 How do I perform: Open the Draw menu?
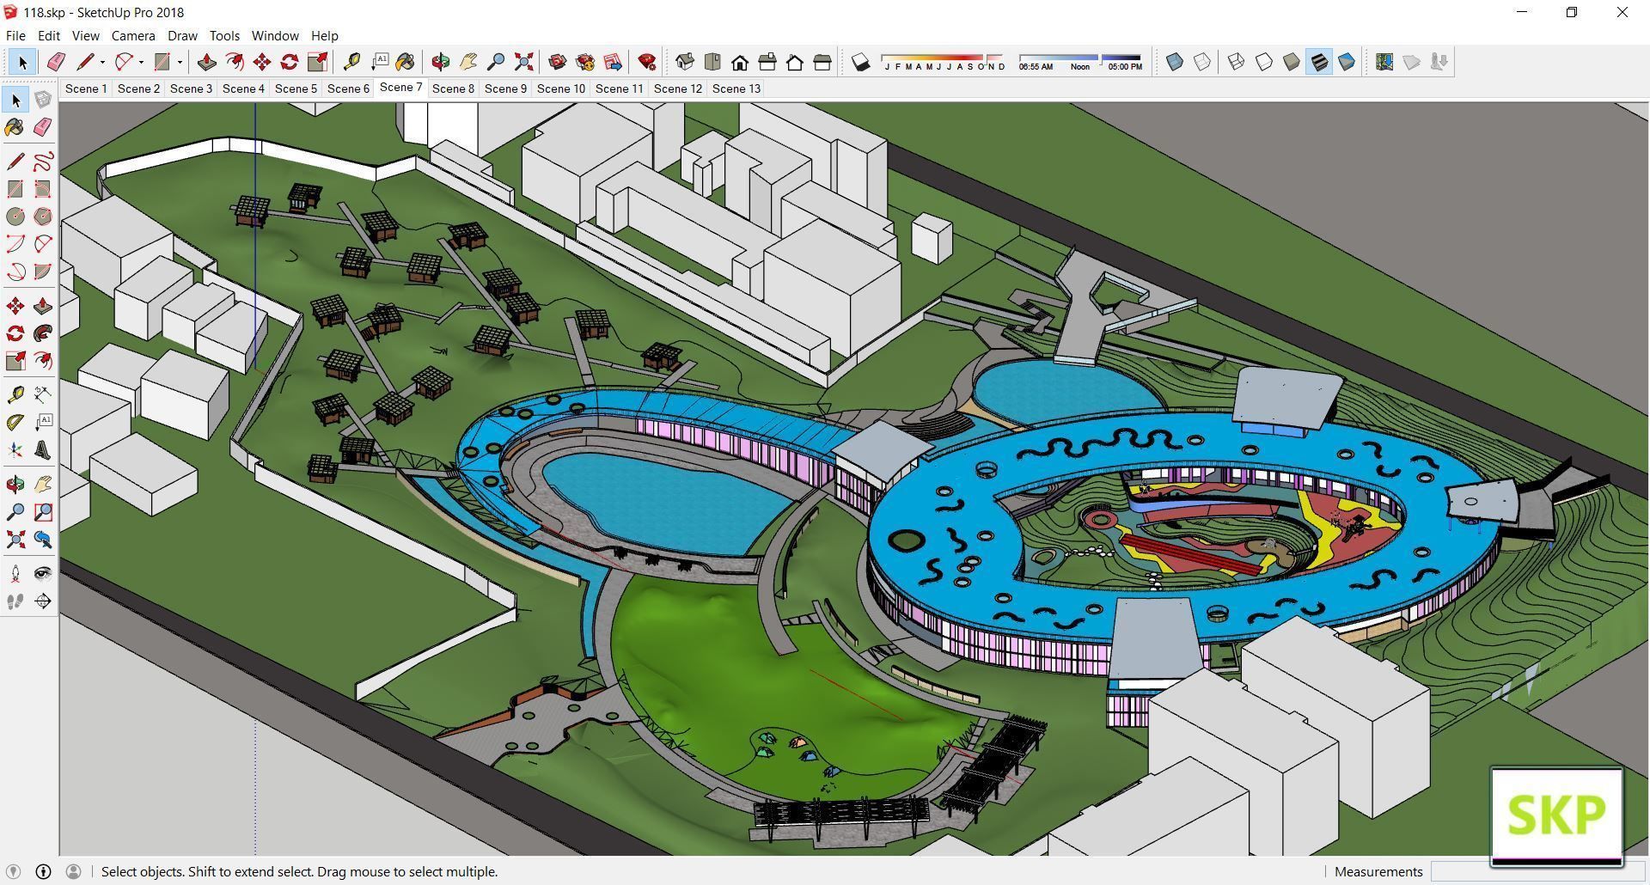pyautogui.click(x=182, y=35)
